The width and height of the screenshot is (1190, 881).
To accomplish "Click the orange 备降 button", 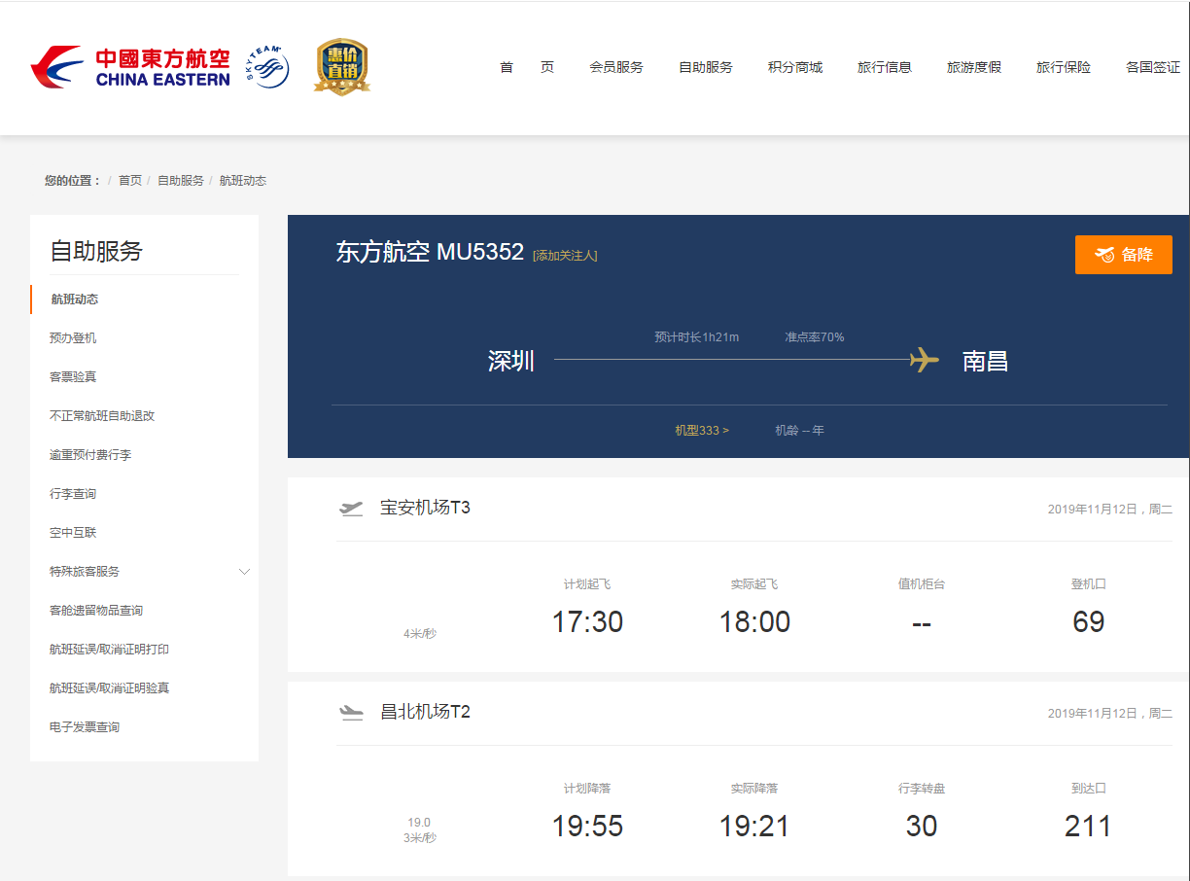I will 1123,255.
